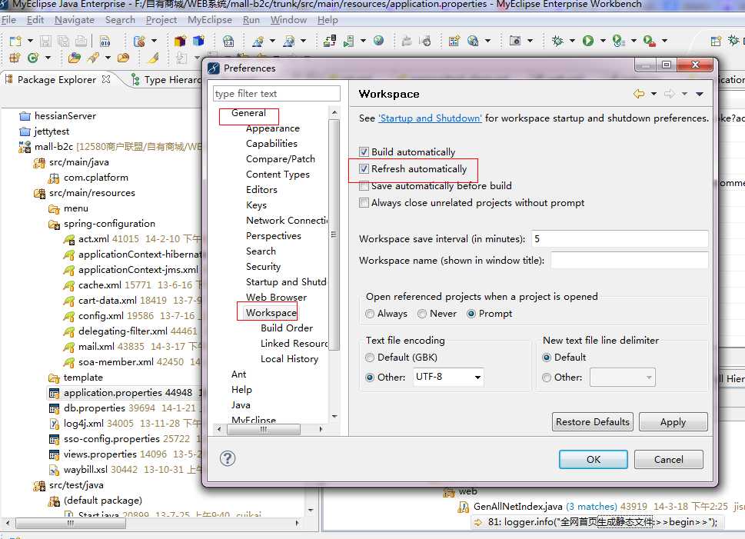The width and height of the screenshot is (745, 539).
Task: Click the globe 2.0 web toolbar icon
Action: [228, 41]
